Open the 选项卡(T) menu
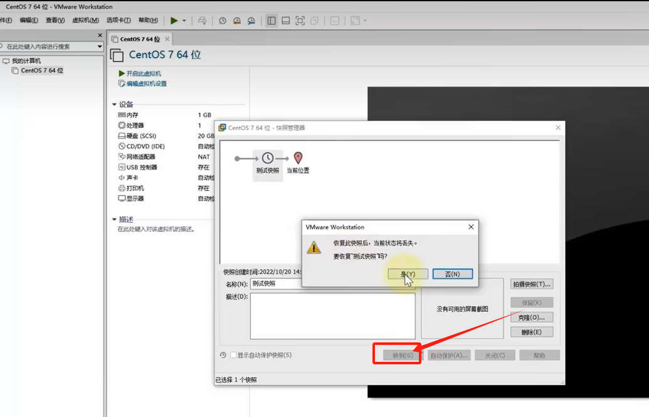This screenshot has height=417, width=649. click(x=119, y=20)
